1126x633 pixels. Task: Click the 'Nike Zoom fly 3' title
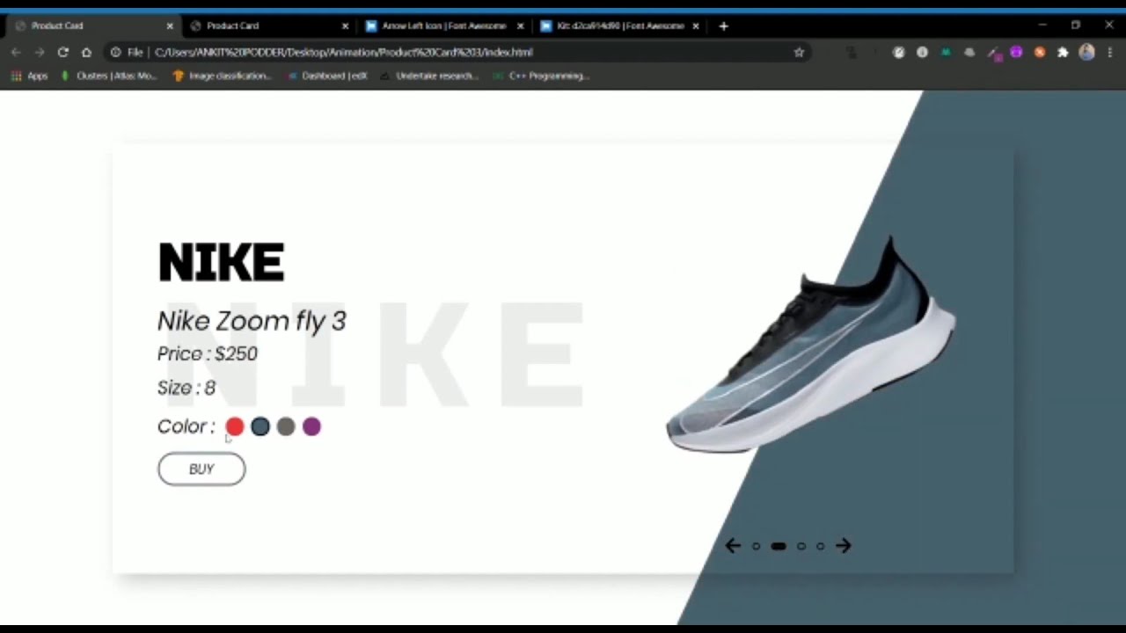252,321
